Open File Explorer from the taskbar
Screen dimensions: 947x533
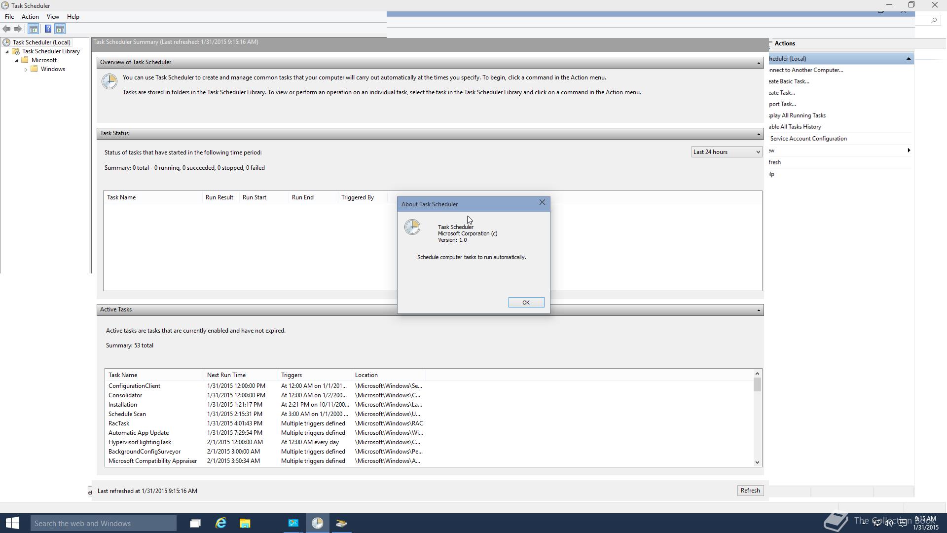(x=245, y=523)
